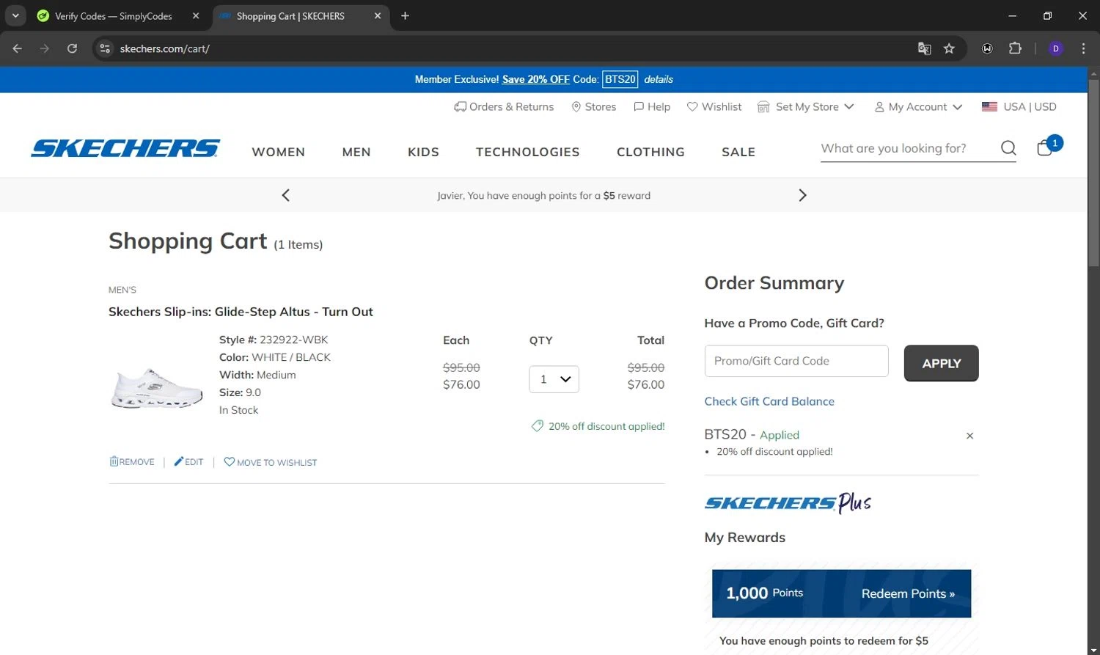This screenshot has width=1100, height=655.
Task: Open the Help link
Action: (x=652, y=107)
